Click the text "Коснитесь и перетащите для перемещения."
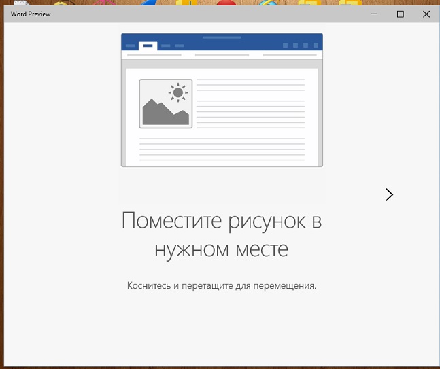 (x=222, y=285)
